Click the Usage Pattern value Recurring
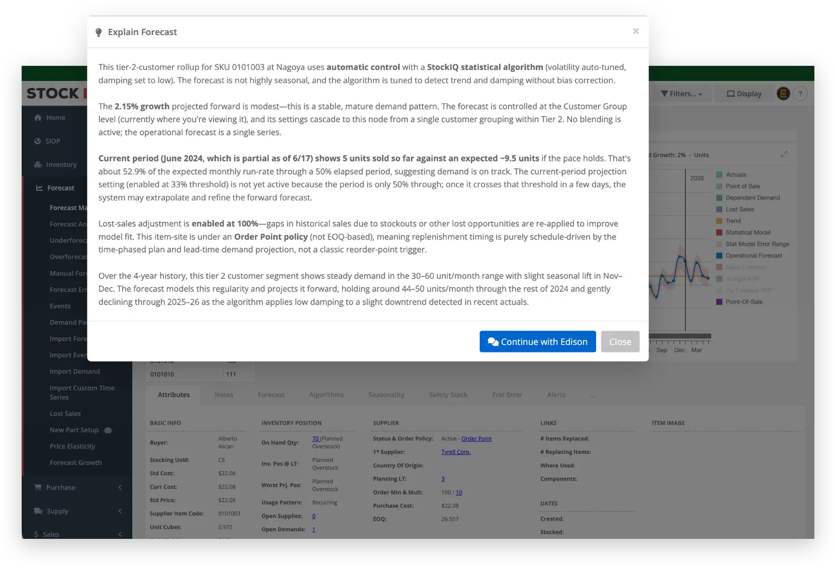This screenshot has width=836, height=566. pos(324,503)
